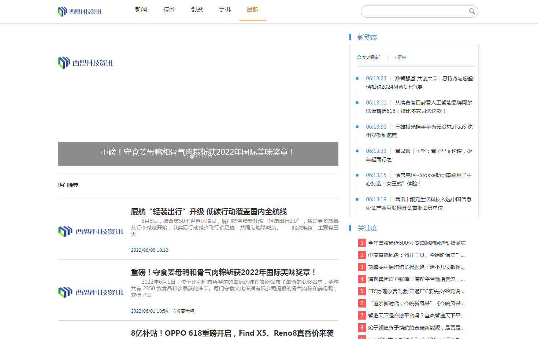Image resolution: width=538 pixels, height=339 pixels.
Task: Click the header site logo
Action: 79,12
